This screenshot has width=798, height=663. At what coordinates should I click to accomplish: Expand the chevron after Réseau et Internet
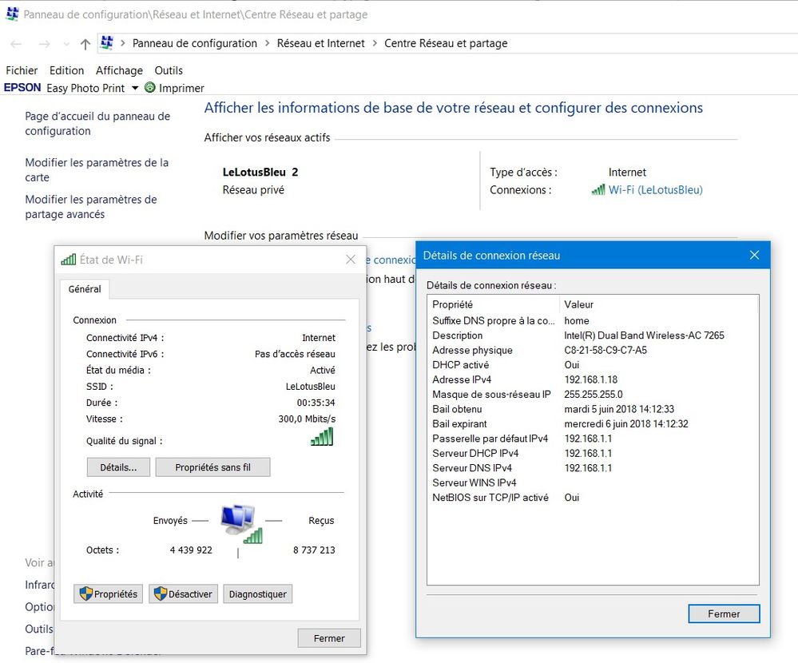click(x=375, y=43)
